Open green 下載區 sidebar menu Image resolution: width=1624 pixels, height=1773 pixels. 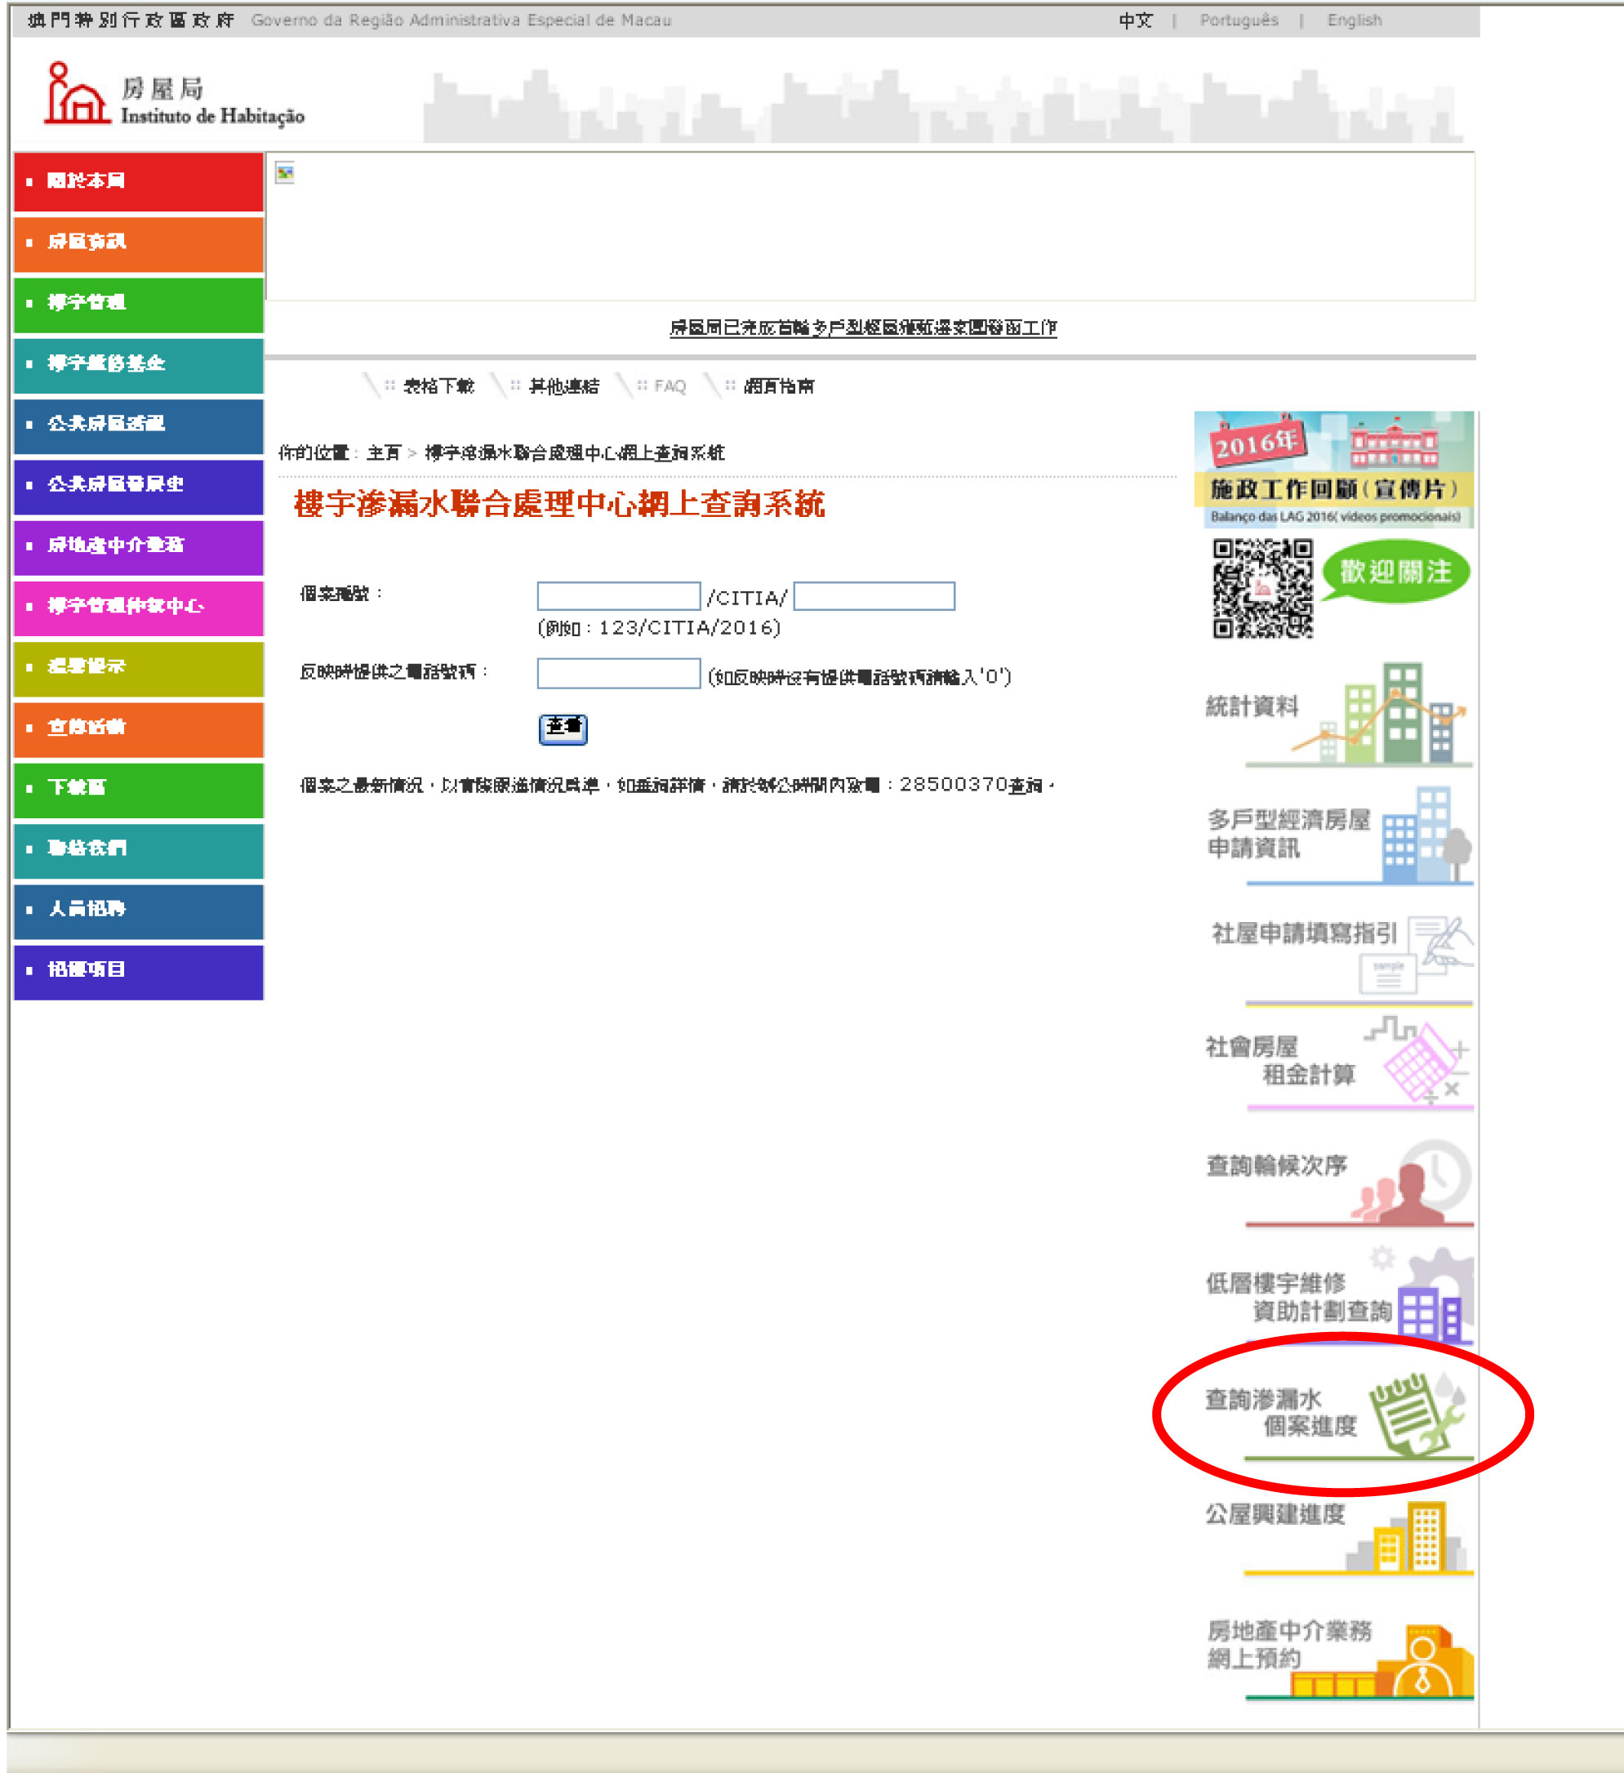(139, 788)
